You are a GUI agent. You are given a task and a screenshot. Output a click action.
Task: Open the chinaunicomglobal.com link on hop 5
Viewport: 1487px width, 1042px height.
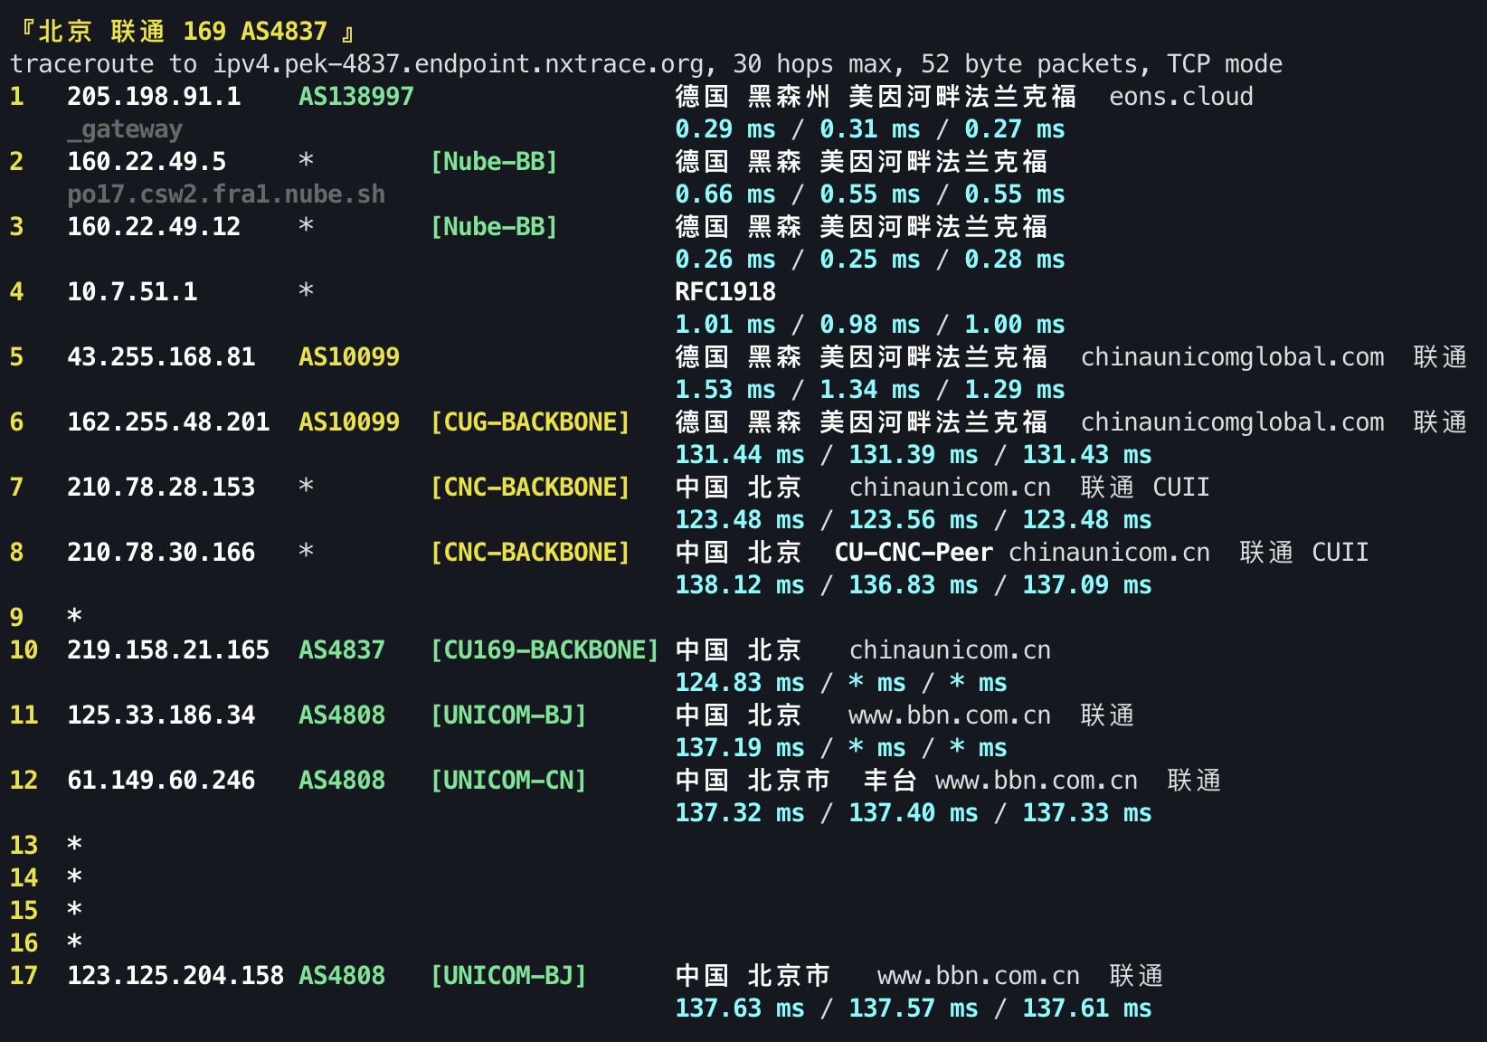[1232, 356]
